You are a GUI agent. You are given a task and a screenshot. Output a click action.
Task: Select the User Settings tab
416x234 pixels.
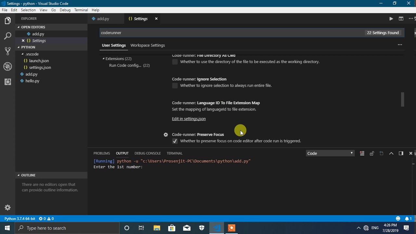[x=114, y=45]
